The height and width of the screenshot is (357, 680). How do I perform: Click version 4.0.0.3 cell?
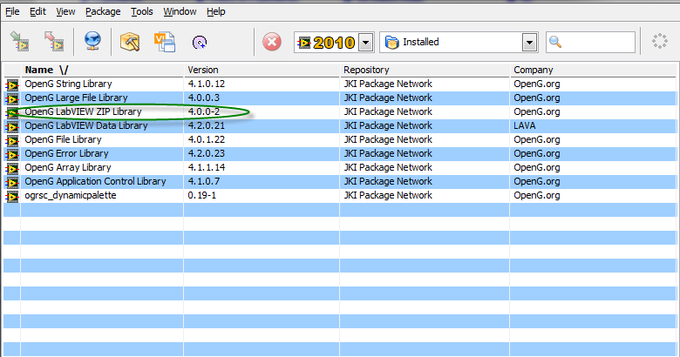click(204, 98)
